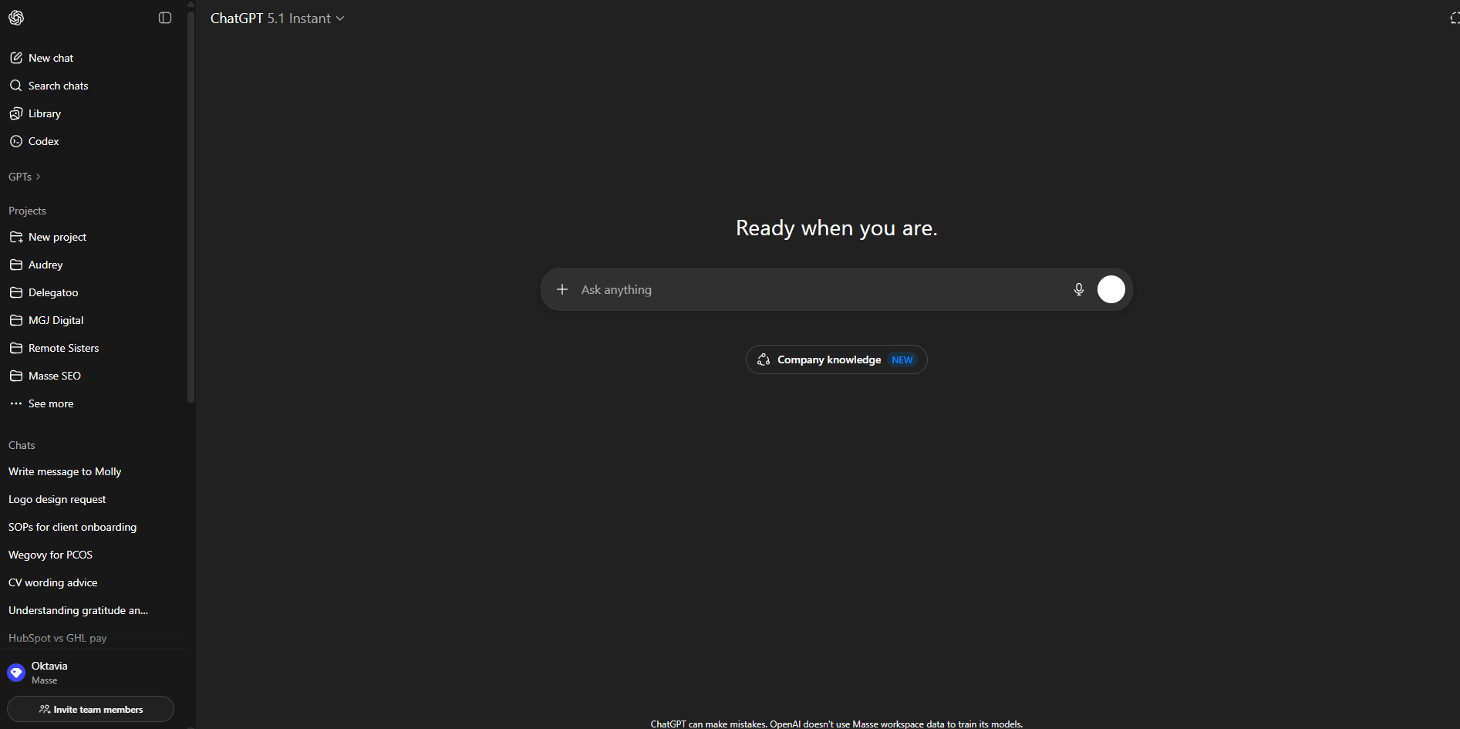Click the Oktavia profile avatar icon
Viewport: 1460px width, 729px height.
pyautogui.click(x=16, y=673)
